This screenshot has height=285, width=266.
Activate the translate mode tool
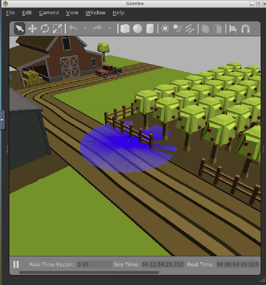pos(32,29)
